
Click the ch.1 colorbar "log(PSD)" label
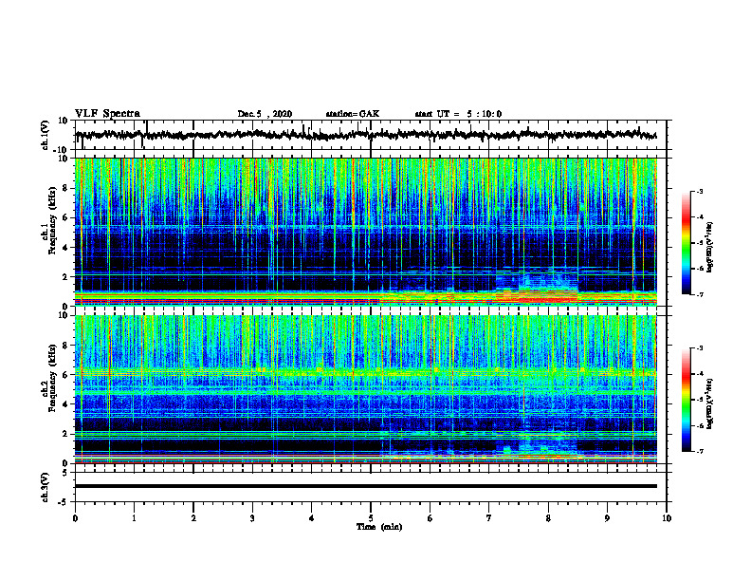pos(709,248)
